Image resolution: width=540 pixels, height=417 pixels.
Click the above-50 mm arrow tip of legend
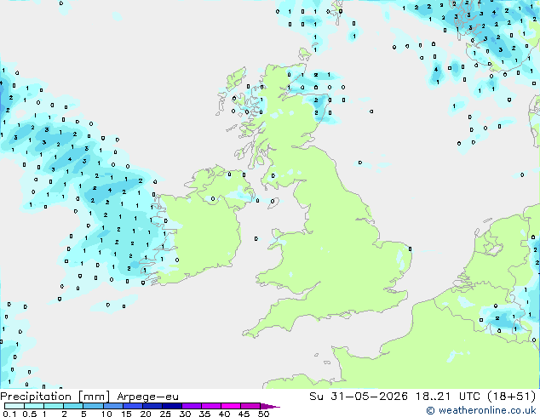[x=270, y=406]
